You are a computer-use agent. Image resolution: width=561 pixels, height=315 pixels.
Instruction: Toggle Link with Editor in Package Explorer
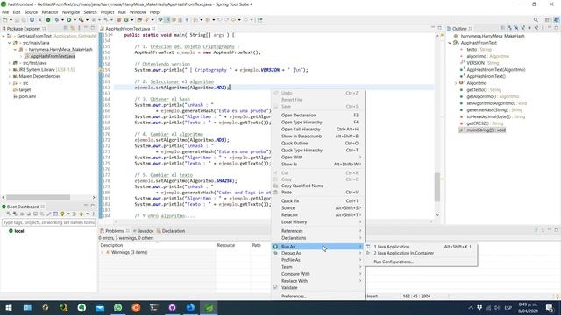[72, 28]
